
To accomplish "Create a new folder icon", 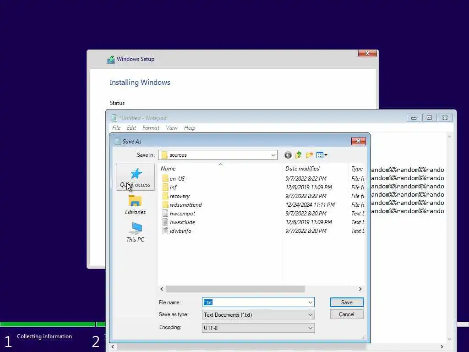I will (309, 155).
